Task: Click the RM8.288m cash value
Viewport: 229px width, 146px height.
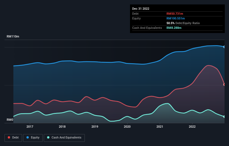Action: coord(174,28)
